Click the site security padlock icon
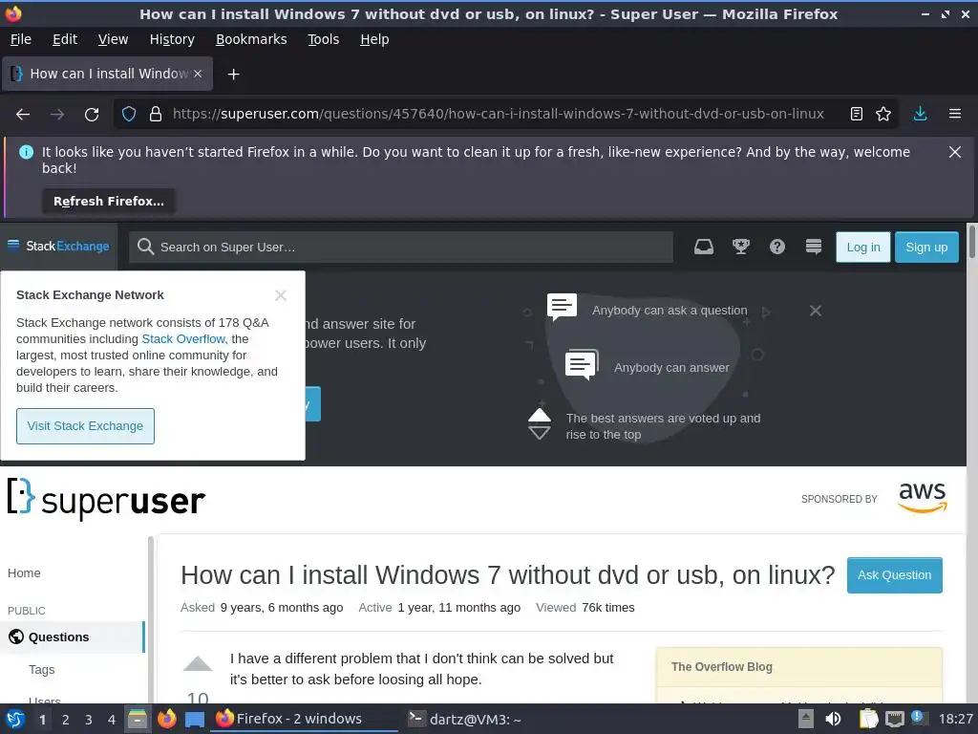978x734 pixels. pos(156,115)
